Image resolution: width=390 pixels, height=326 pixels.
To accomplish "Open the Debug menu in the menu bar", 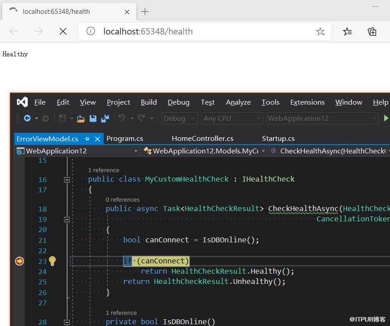I will (x=178, y=102).
